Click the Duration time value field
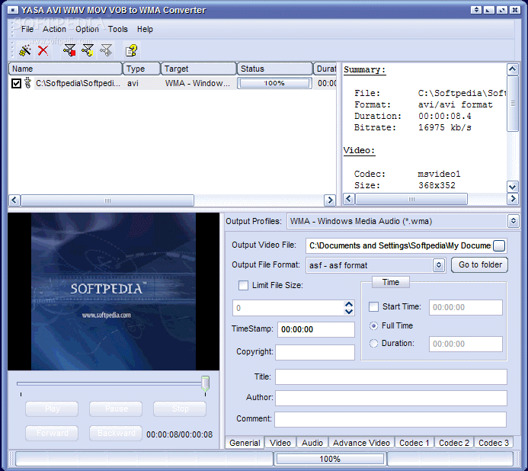 pyautogui.click(x=466, y=344)
